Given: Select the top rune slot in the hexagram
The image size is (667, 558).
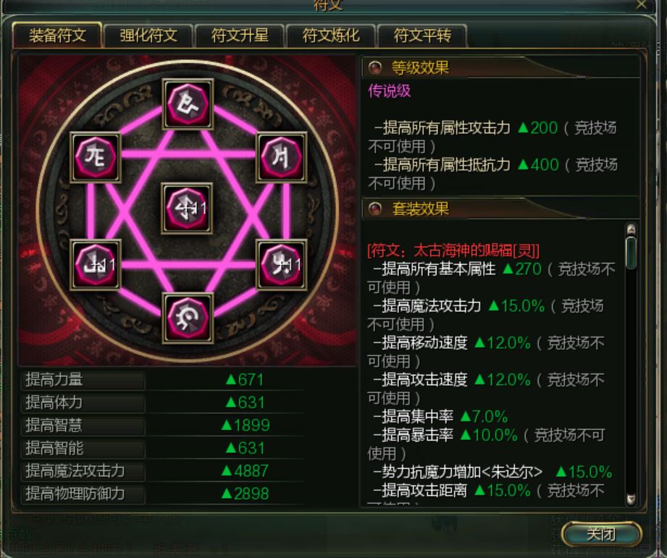Looking at the screenshot, I should coord(188,104).
